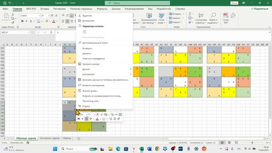272x153 pixels.
Task: Click inside the Поиск search box in title bar
Action: [137, 3]
